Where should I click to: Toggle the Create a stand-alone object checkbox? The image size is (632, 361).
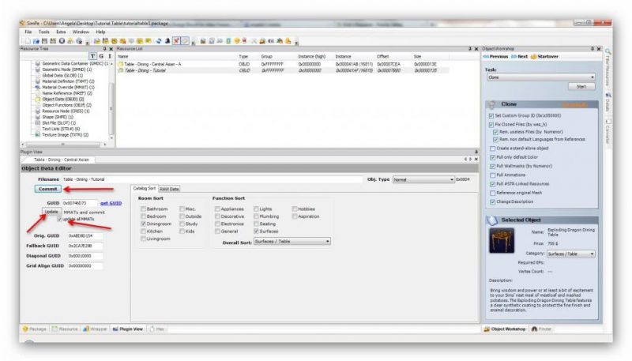[492, 148]
